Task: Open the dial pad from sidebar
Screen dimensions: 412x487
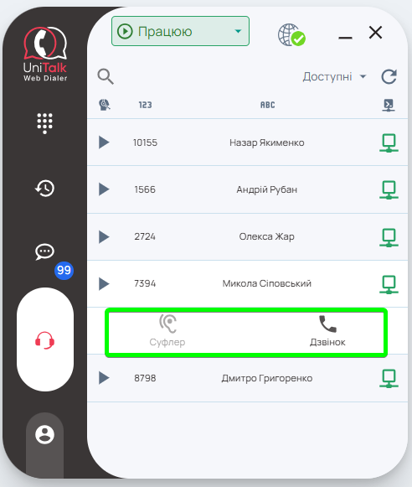Action: click(44, 123)
